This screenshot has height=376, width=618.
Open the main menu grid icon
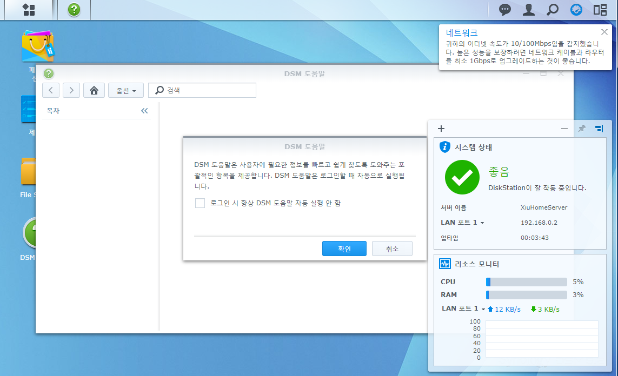pyautogui.click(x=29, y=9)
